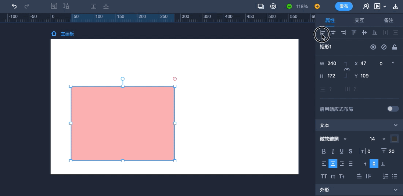Screen dimensions: 403x196
Task: Open the 微软雅黑 font dropdown
Action: 333,139
